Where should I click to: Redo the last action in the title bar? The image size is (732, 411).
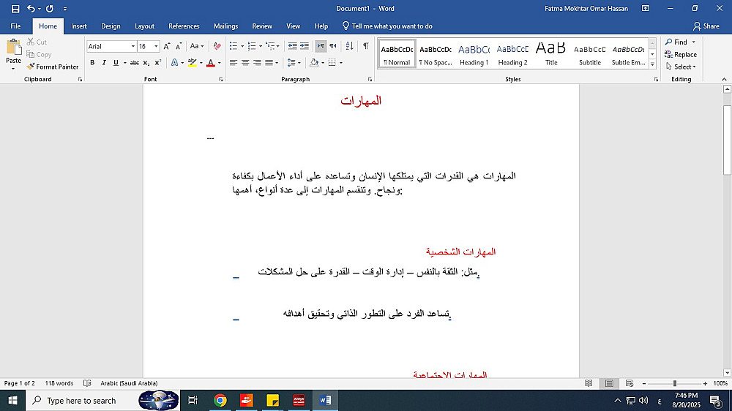[50, 8]
